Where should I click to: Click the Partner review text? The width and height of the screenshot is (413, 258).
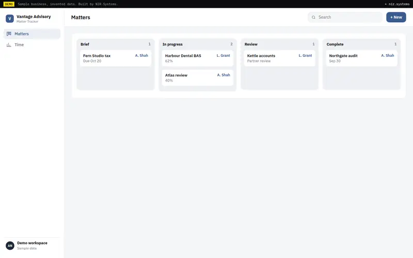pyautogui.click(x=259, y=61)
